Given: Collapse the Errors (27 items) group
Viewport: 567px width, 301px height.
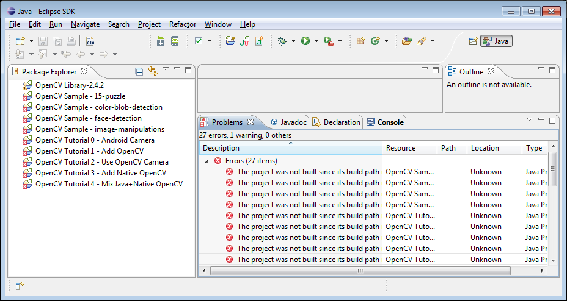Looking at the screenshot, I should tap(207, 161).
